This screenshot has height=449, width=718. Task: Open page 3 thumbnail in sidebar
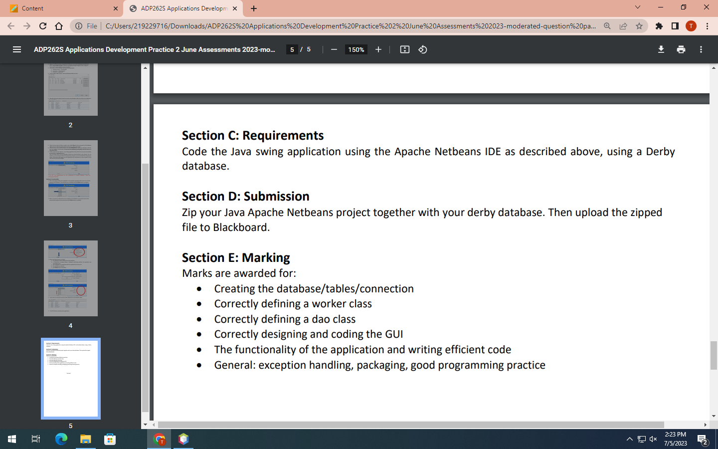point(71,178)
